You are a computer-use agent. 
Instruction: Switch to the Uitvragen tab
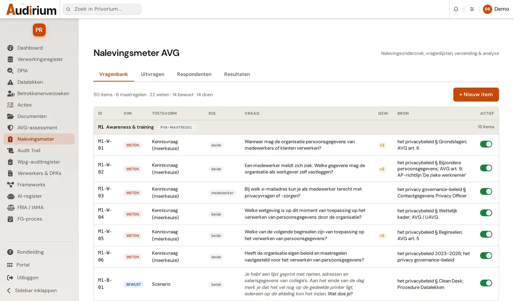click(x=153, y=74)
